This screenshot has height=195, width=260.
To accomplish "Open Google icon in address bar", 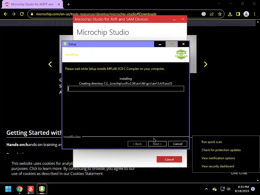I will point(204,14).
